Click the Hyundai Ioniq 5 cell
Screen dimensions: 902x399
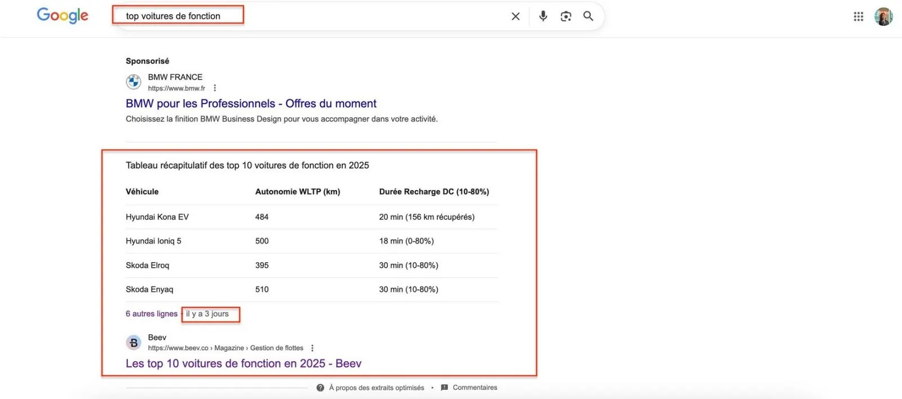153,241
